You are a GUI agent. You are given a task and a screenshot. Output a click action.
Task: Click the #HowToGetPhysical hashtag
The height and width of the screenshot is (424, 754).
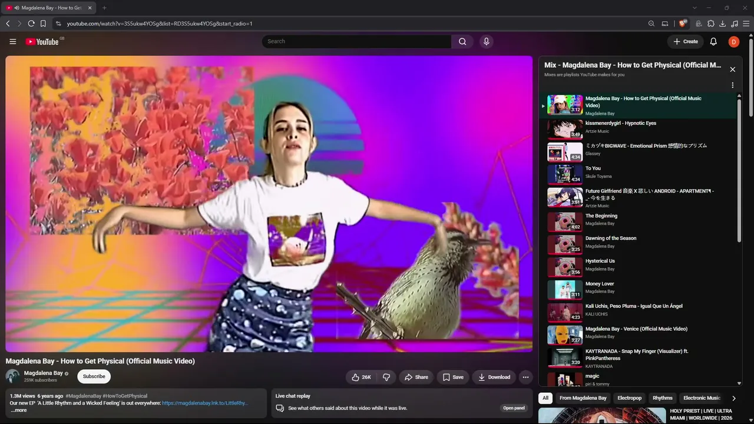click(125, 396)
